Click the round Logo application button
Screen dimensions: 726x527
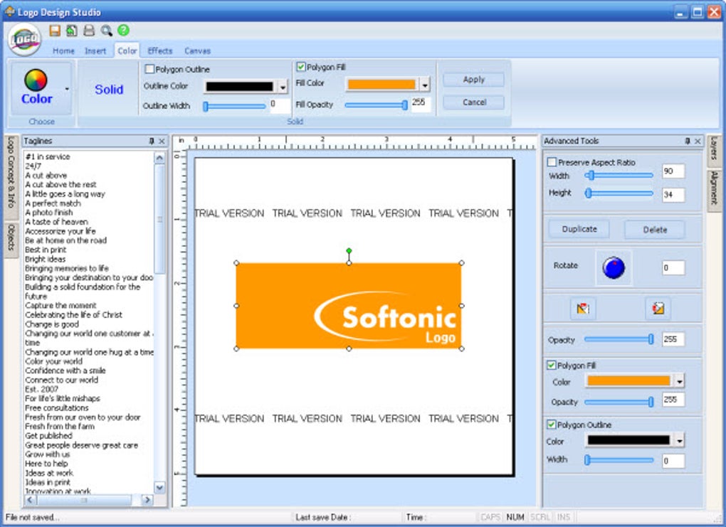tap(24, 39)
